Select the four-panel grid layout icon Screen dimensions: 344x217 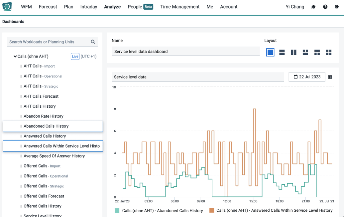(329, 52)
